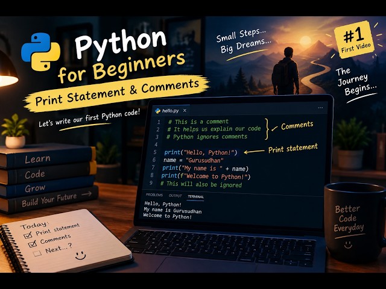386x289 pixels.
Task: Close the hello.py tab with the X
Action: click(185, 111)
